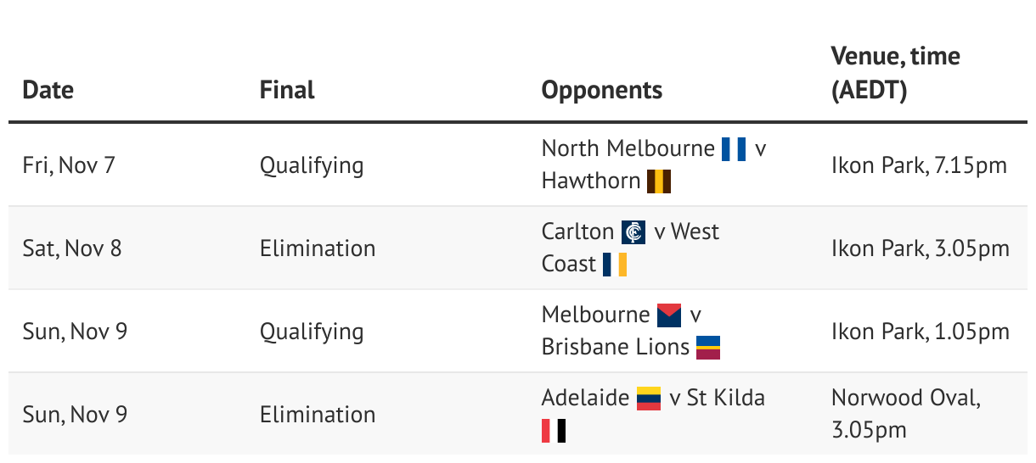Select the Fri, Nov 7 date cell
This screenshot has height=463, width=1036.
pos(68,165)
